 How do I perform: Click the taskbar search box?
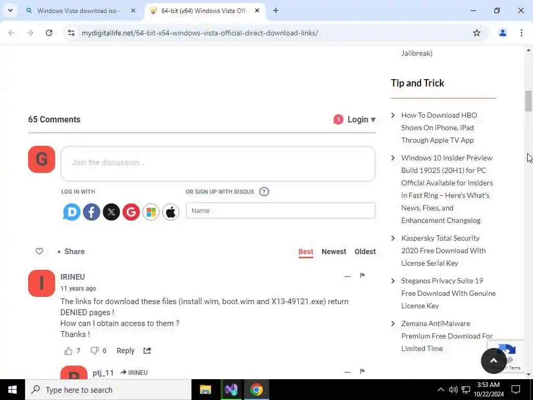pyautogui.click(x=108, y=390)
